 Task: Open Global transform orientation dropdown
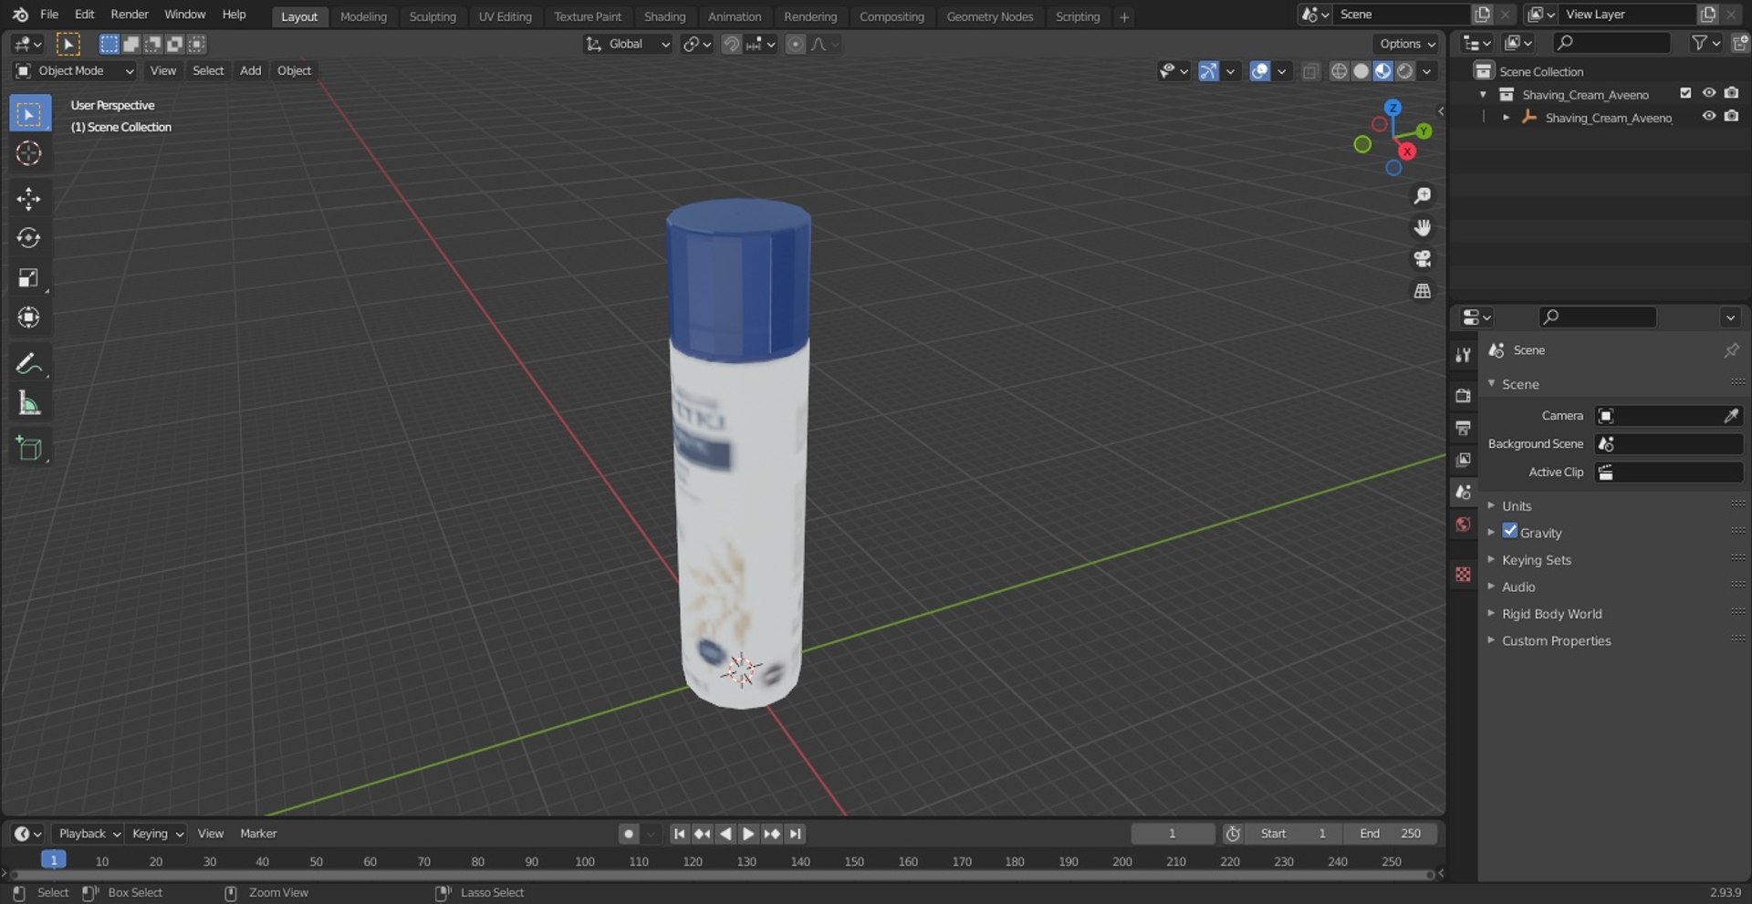[x=628, y=44]
